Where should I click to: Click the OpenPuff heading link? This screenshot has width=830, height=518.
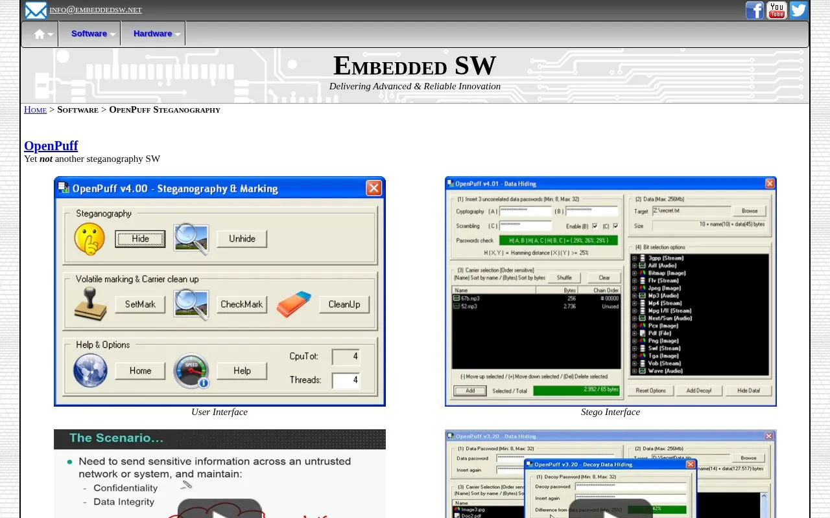51,146
